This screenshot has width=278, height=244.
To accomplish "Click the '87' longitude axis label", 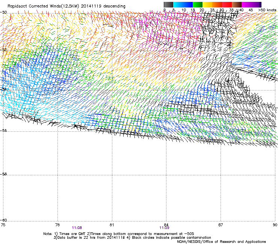I will [221, 225].
